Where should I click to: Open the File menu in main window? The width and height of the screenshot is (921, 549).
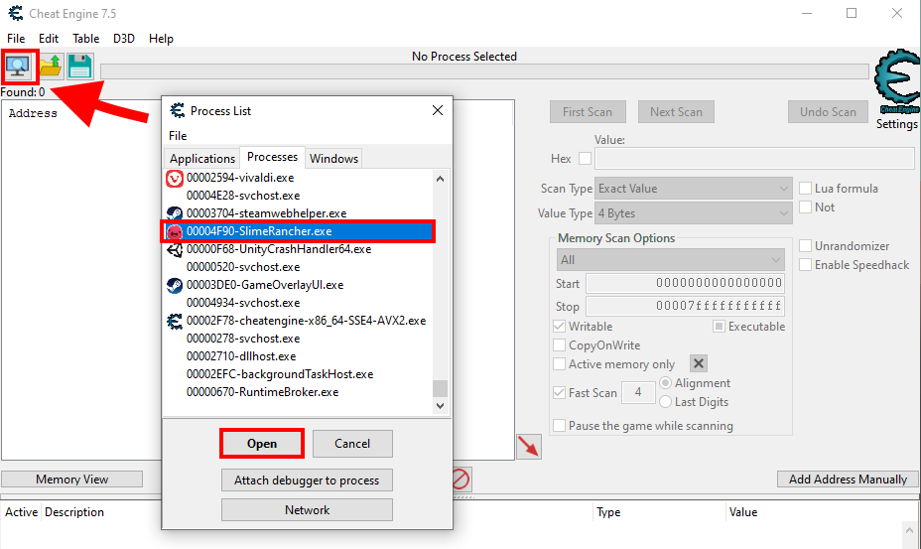(16, 38)
